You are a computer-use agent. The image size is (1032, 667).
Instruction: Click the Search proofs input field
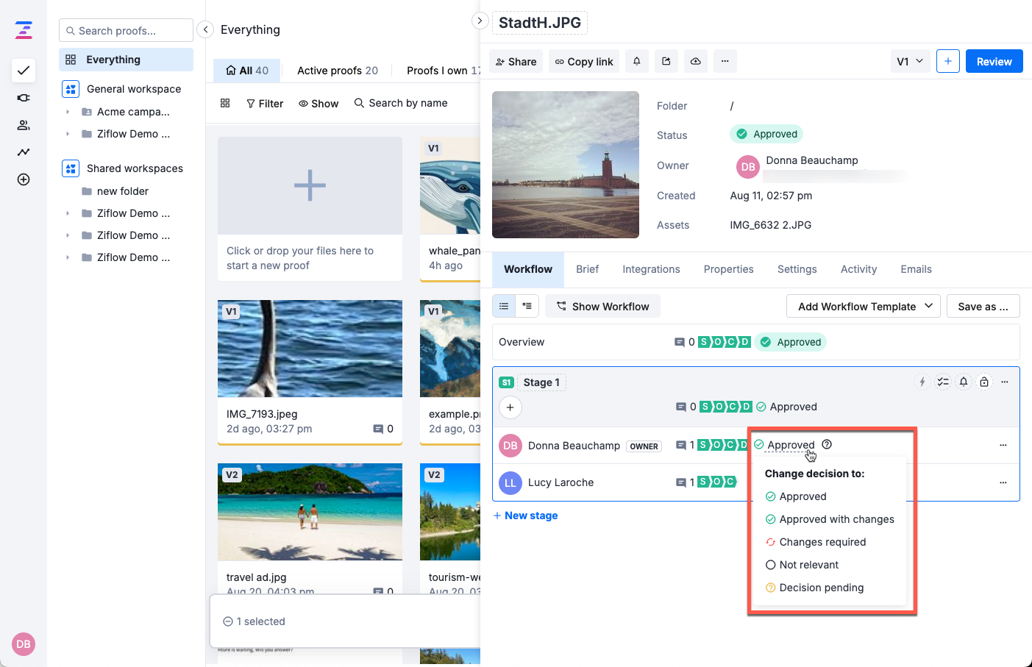tap(126, 31)
